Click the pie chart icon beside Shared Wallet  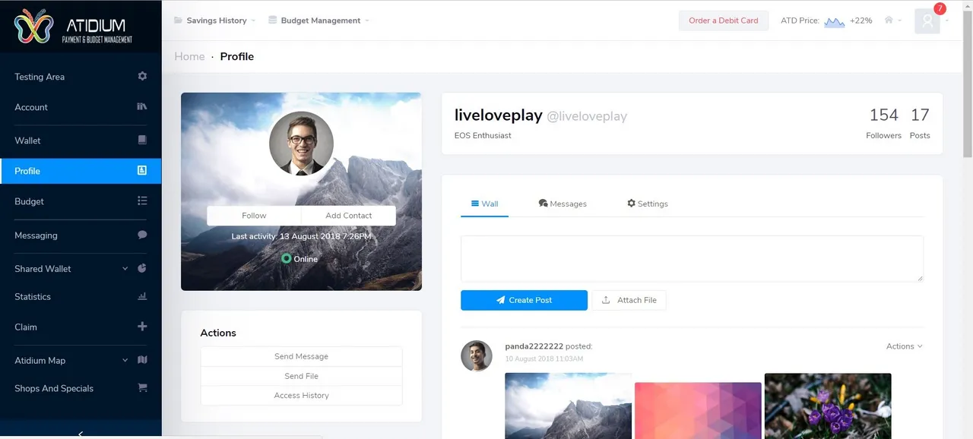[x=142, y=268]
